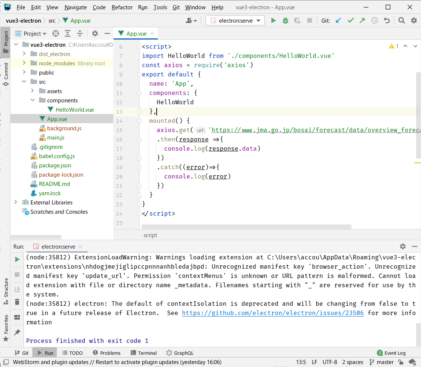Toggle the Favorites tool window sidebar tab

point(6,328)
